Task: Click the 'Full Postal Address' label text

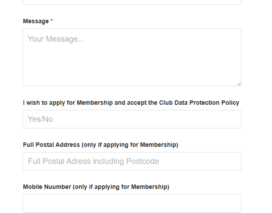Action: pyautogui.click(x=51, y=145)
